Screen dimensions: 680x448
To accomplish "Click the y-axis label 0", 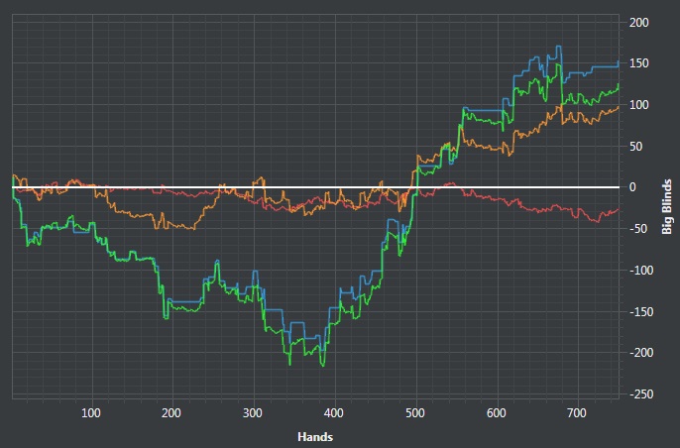I will [x=632, y=187].
